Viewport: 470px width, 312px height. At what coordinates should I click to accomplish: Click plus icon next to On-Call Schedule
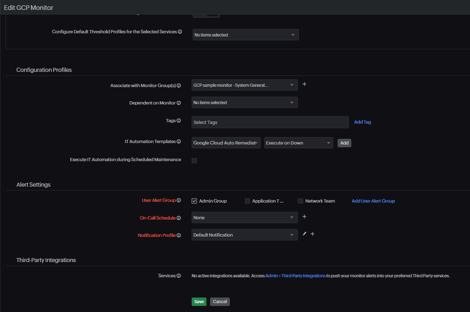[304, 217]
